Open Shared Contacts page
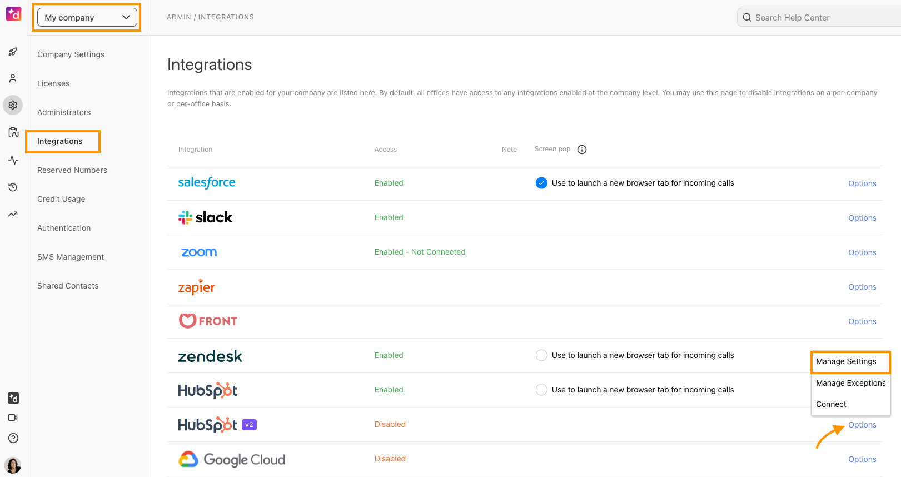Viewport: 901px width, 477px height. [68, 286]
